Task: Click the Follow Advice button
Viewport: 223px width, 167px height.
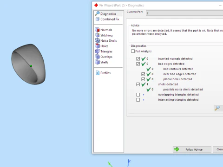Action: [192, 149]
